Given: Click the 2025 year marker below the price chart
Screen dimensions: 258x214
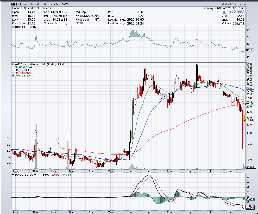Looking at the screenshot, I should [x=35, y=171].
